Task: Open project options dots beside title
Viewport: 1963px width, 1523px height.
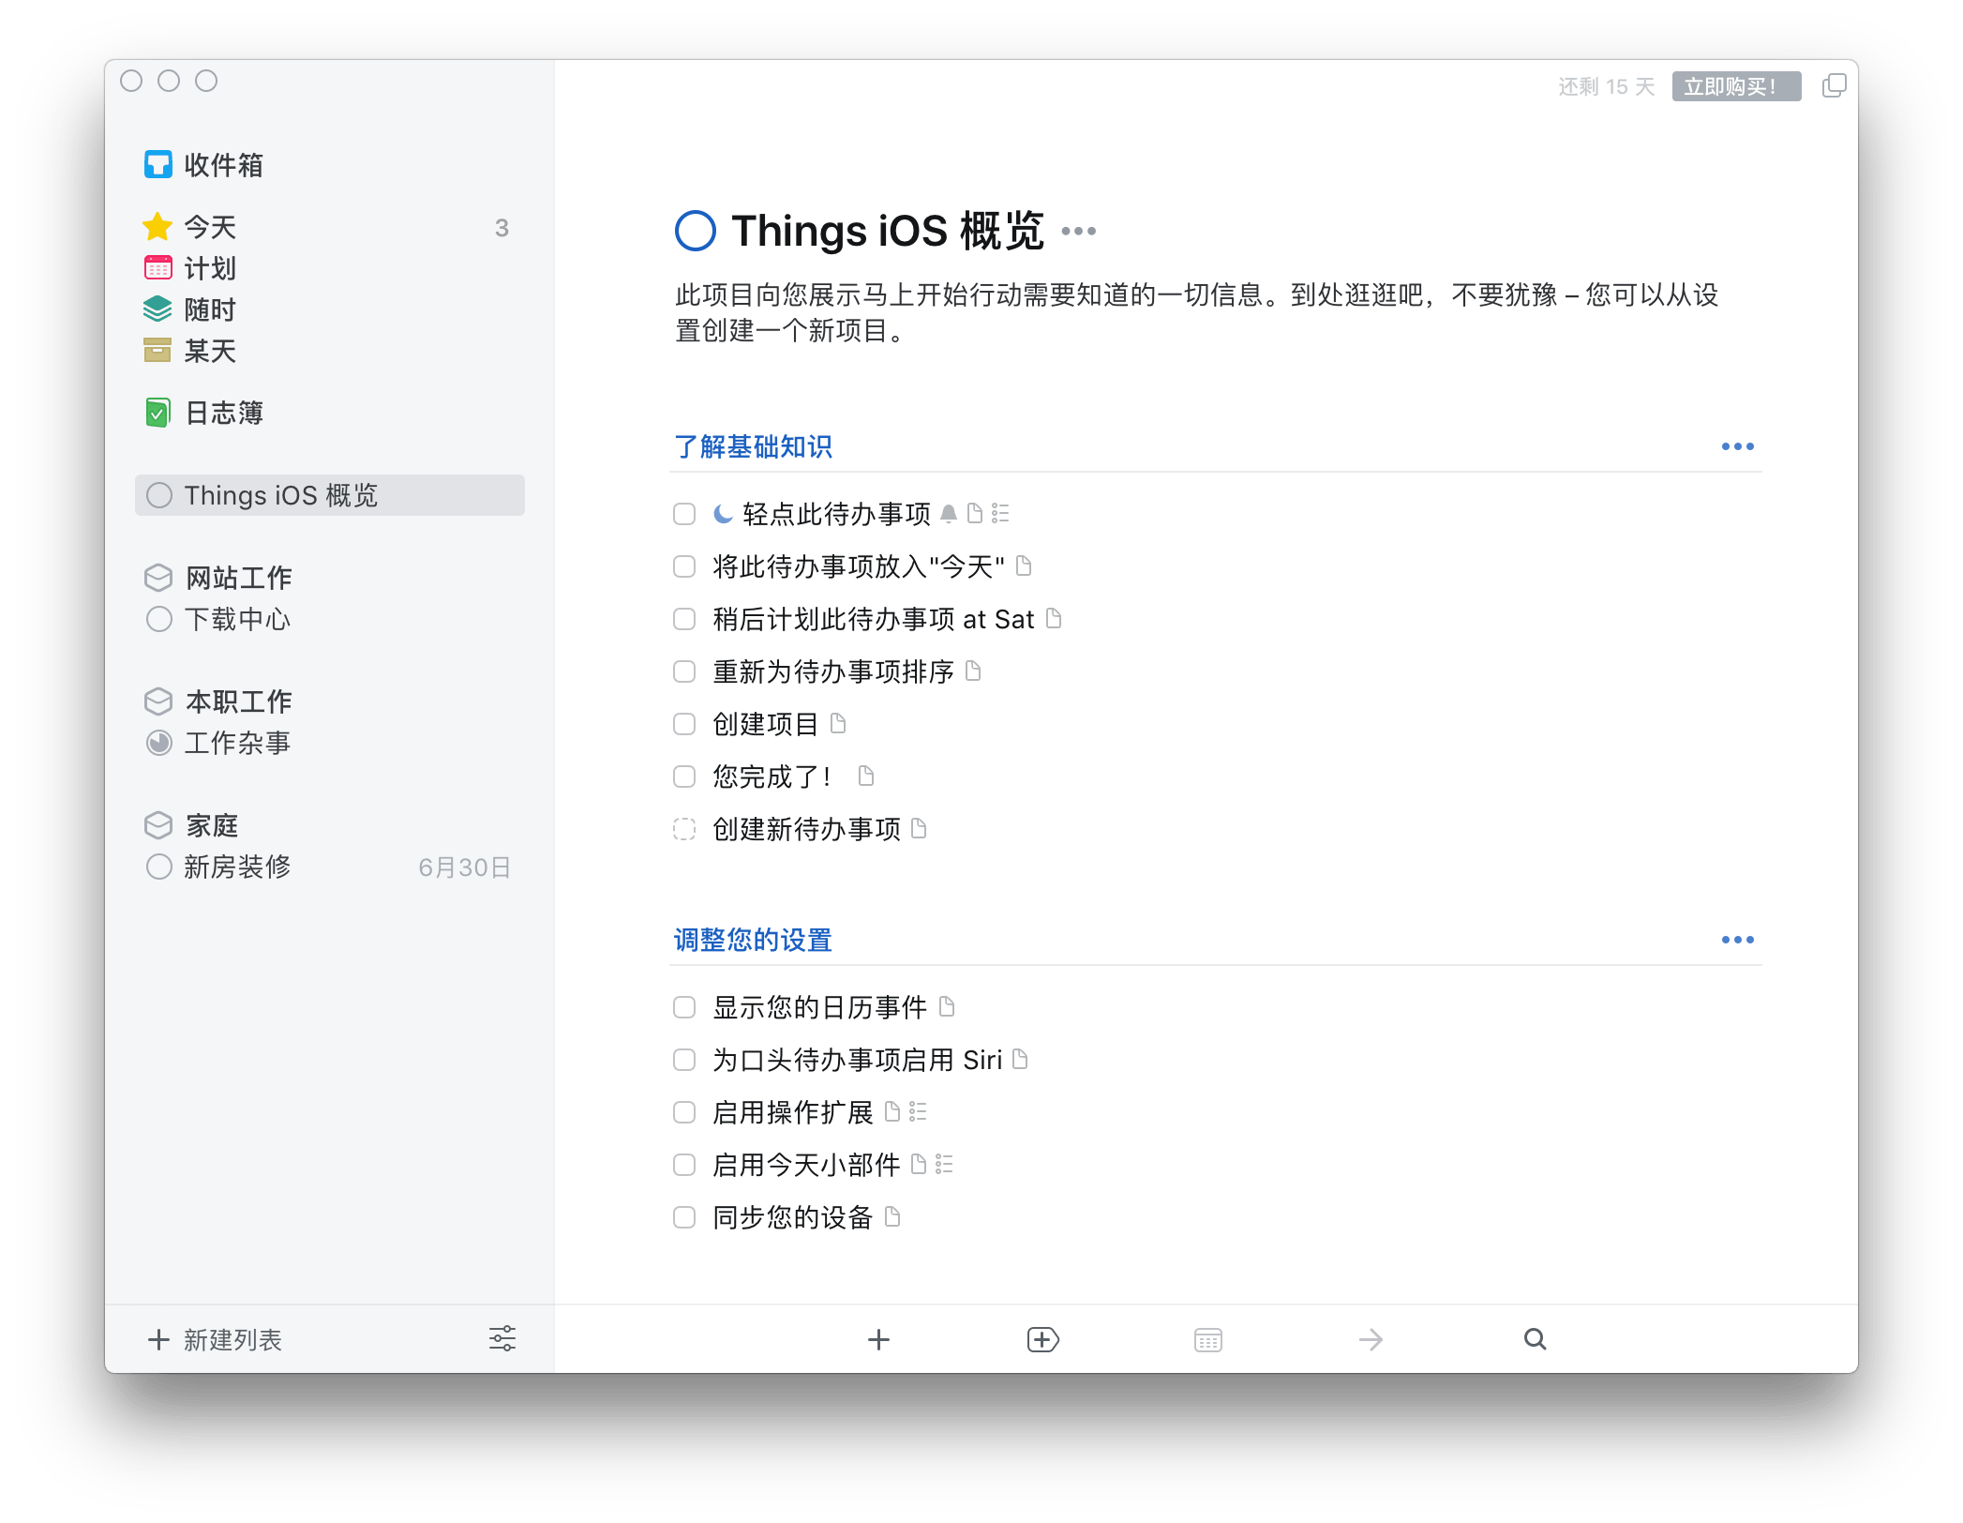Action: tap(1078, 231)
